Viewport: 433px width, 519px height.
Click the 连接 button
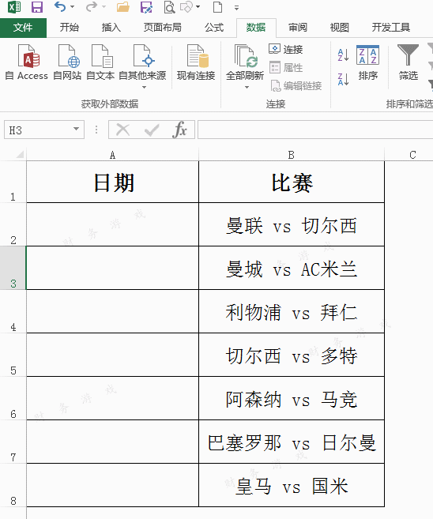pyautogui.click(x=286, y=49)
